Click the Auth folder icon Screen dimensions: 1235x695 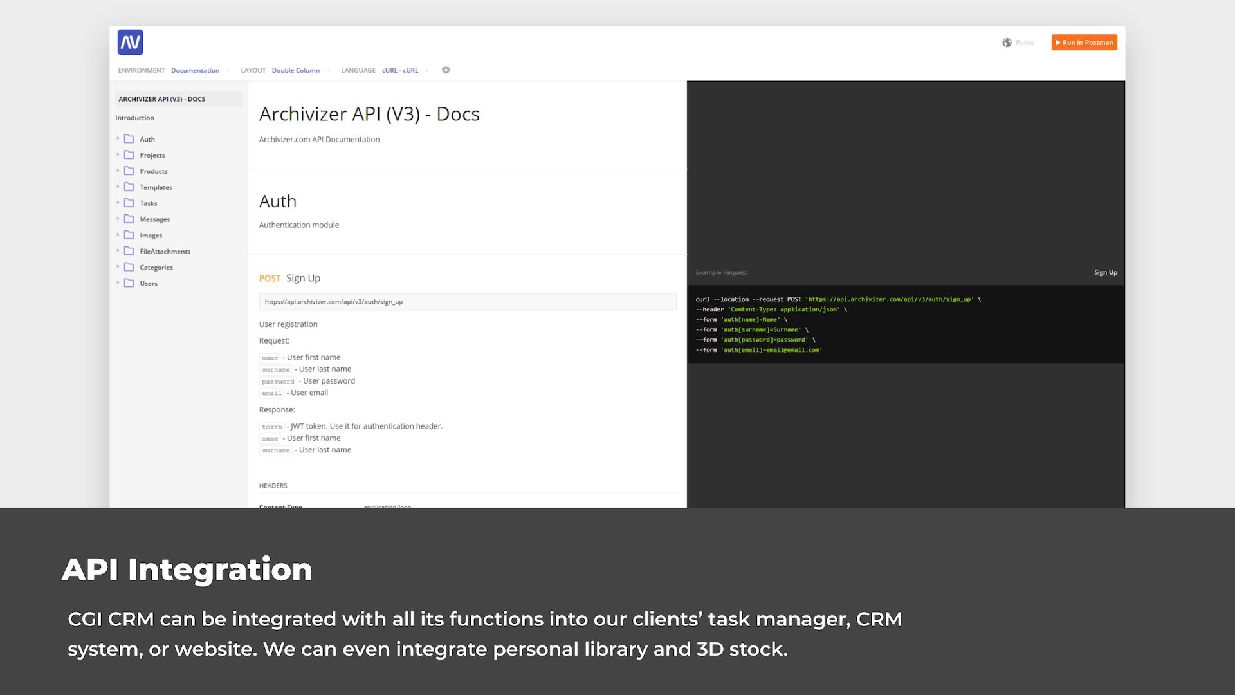(x=129, y=138)
